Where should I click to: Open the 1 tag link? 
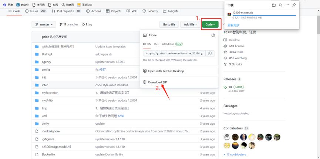coord(87,24)
